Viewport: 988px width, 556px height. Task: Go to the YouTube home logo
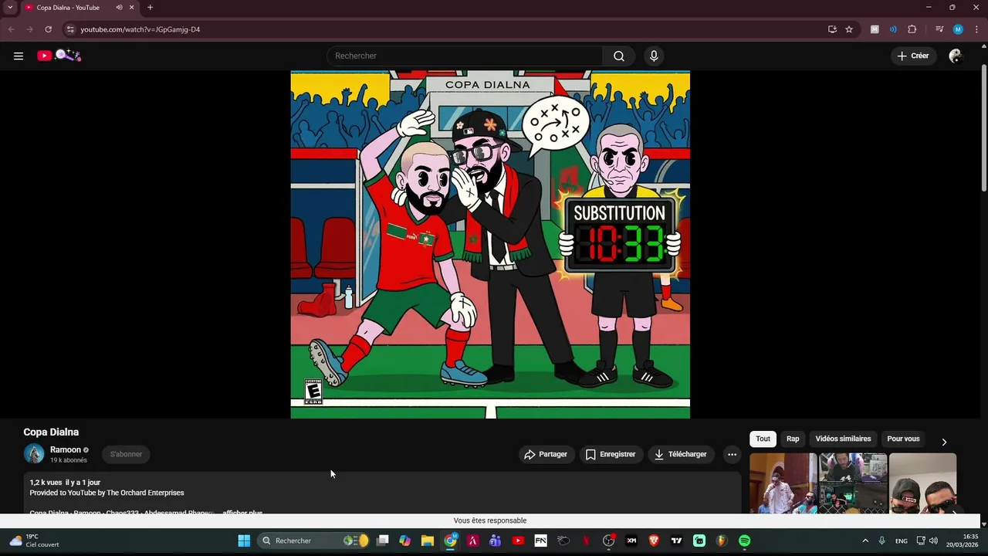[x=59, y=56]
